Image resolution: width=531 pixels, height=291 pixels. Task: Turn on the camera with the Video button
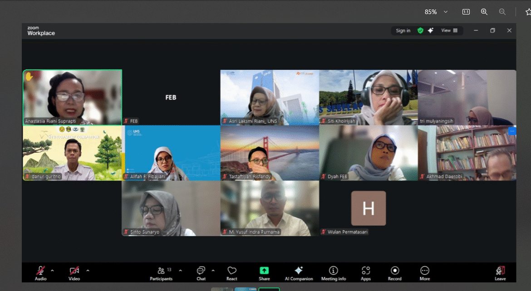pos(74,272)
